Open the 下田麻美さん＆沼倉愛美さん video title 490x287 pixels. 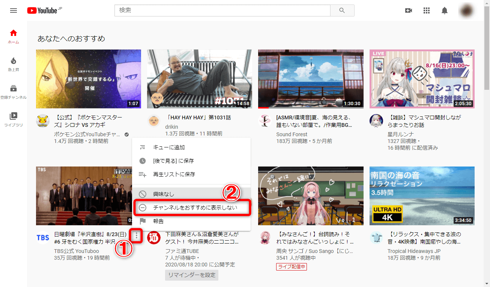[201, 238]
